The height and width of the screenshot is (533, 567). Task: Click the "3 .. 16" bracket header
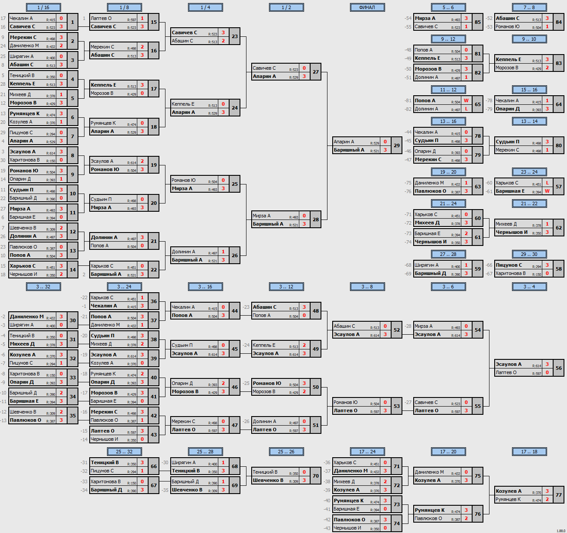205,287
